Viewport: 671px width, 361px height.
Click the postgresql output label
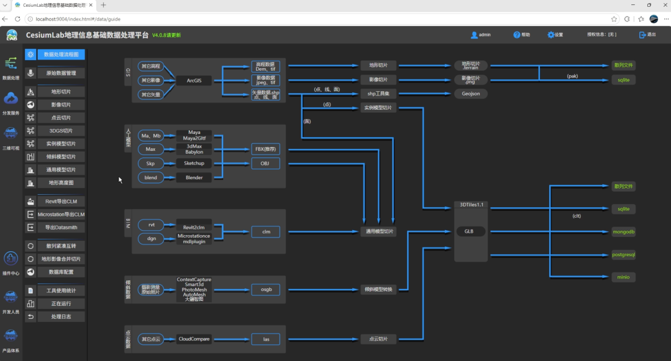click(x=624, y=254)
